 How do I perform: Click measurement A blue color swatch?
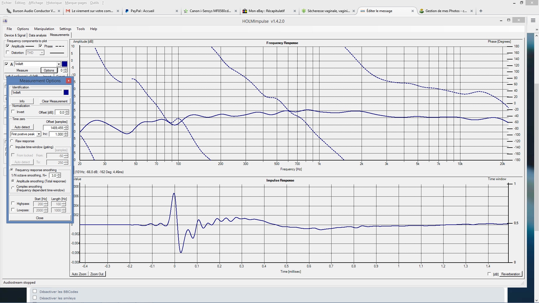point(65,64)
